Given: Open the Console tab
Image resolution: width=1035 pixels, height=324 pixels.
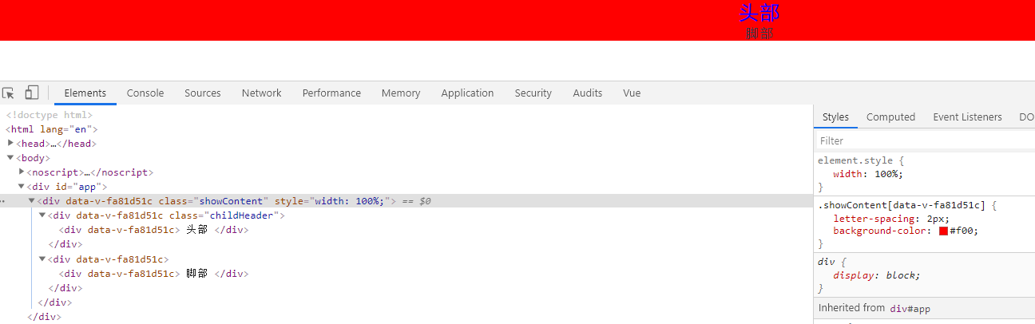Looking at the screenshot, I should click(x=145, y=93).
